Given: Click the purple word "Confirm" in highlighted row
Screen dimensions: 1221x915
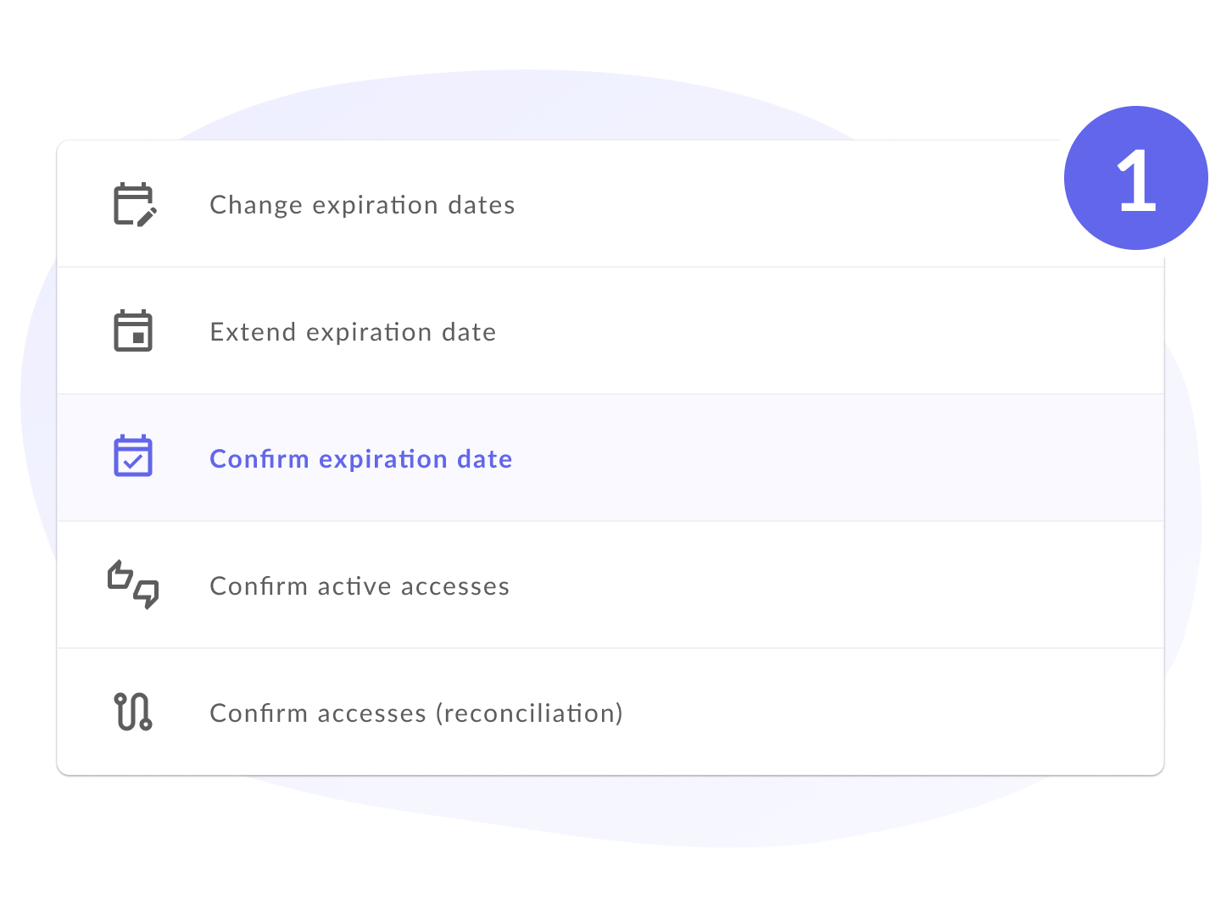Looking at the screenshot, I should click(259, 459).
